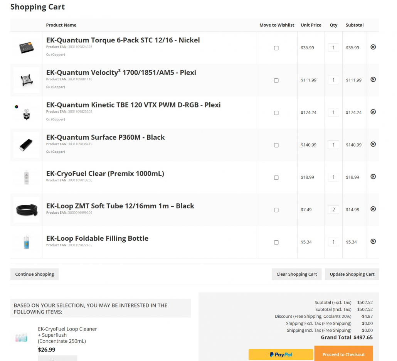Tick wishlist checkbox for EK-Quantum Torque 6-Pack
Image resolution: width=397 pixels, height=361 pixels.
tap(276, 48)
